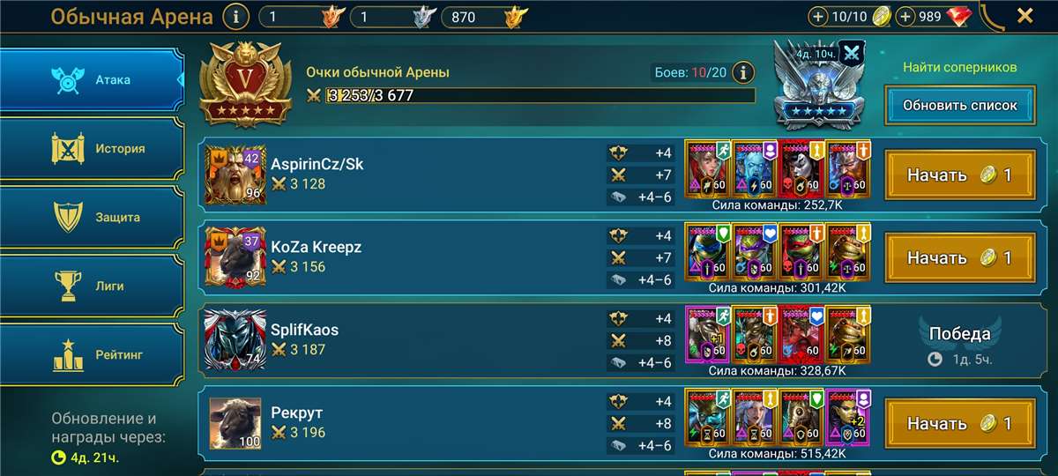Click arena points progress bar 3 253/3 677
Screen dimensions: 1058x476
530,95
